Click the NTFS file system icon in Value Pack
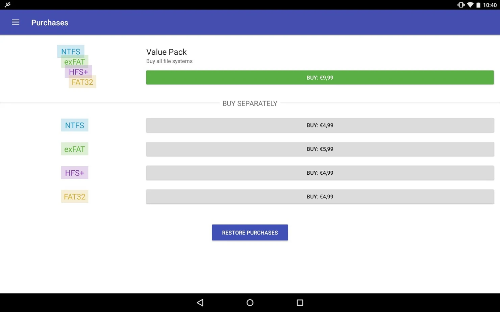 pyautogui.click(x=70, y=51)
